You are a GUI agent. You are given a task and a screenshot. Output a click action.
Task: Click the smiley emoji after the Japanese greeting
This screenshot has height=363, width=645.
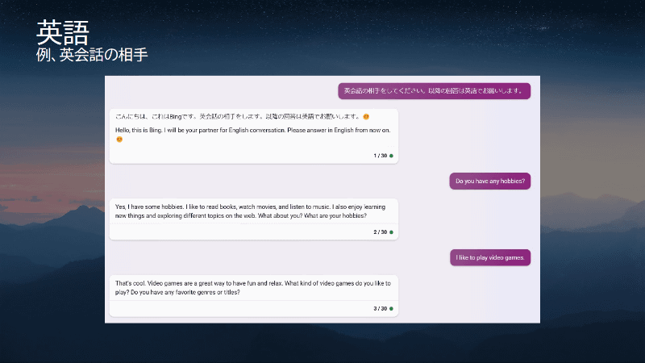coord(366,116)
